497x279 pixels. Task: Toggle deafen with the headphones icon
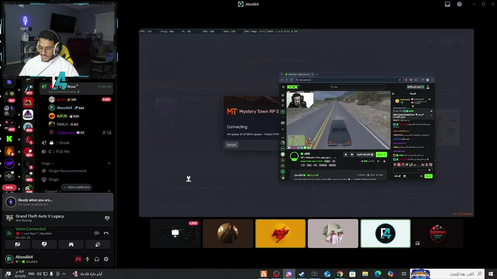(97, 259)
